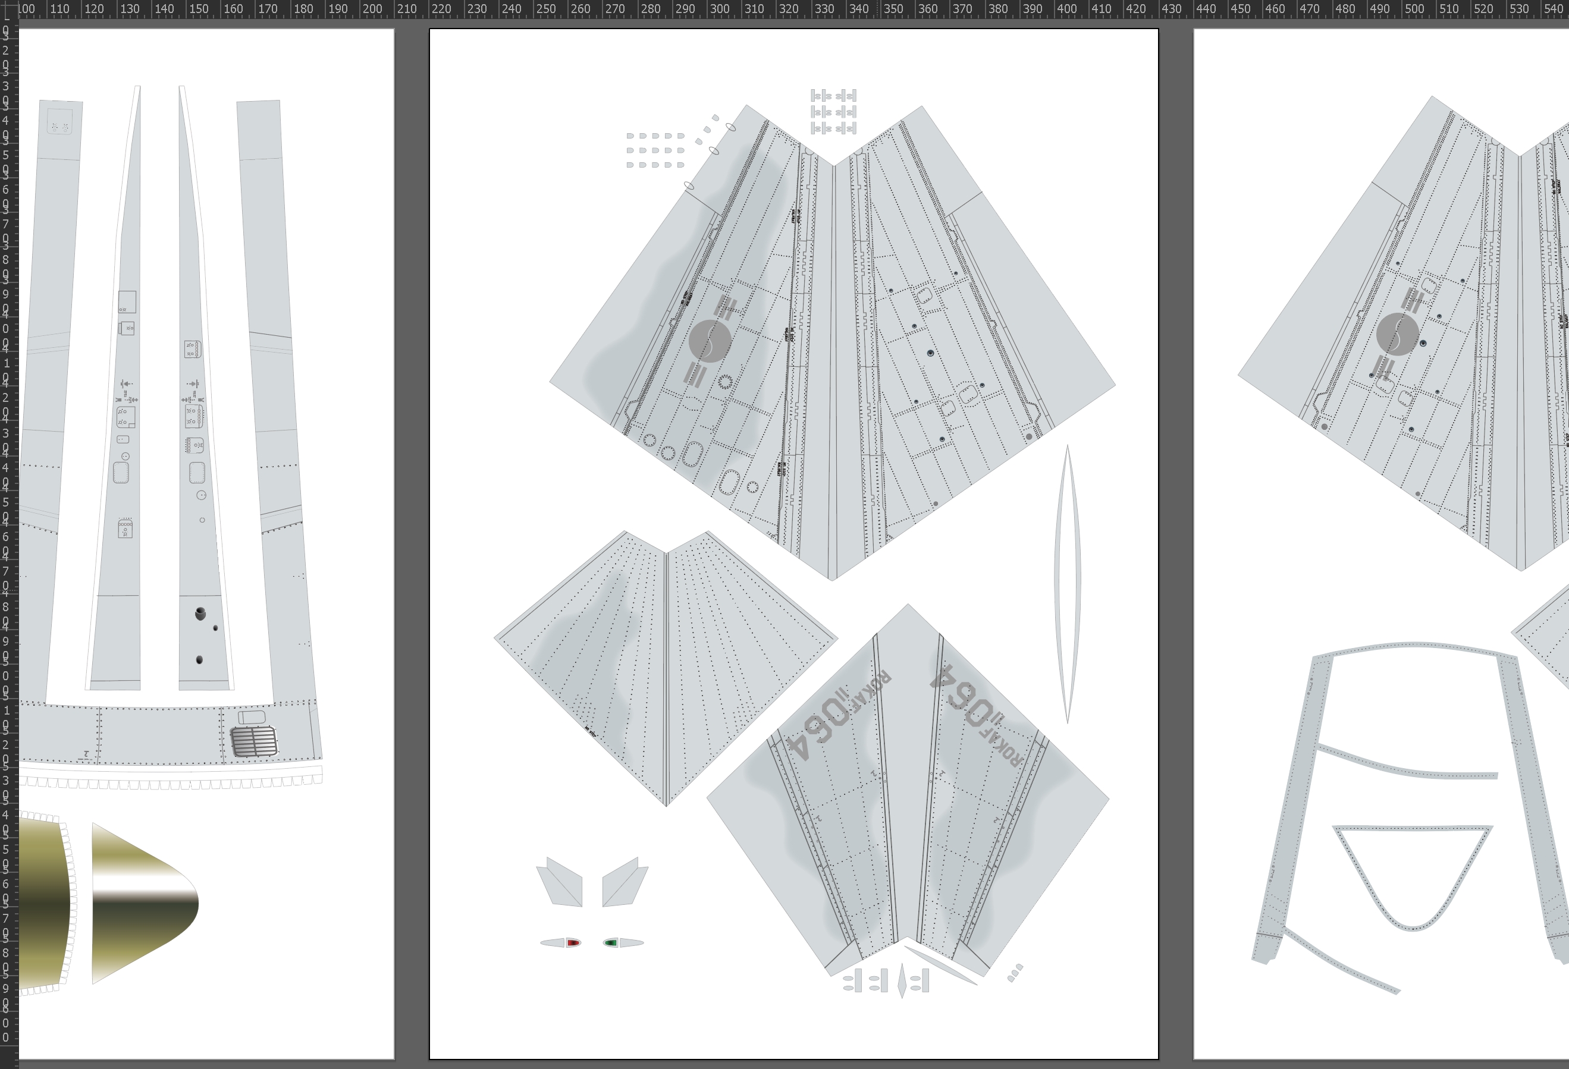Select the left small folded fin shape
The image size is (1569, 1069).
[560, 883]
